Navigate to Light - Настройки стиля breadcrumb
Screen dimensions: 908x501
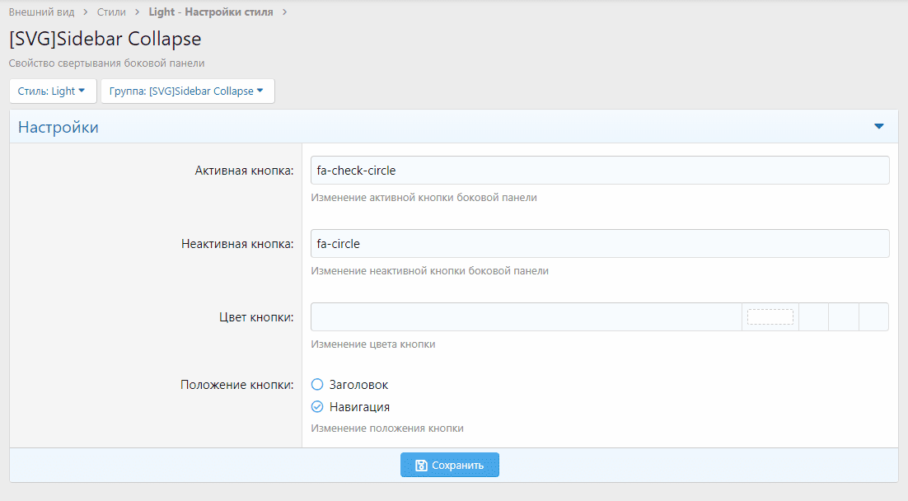(210, 12)
